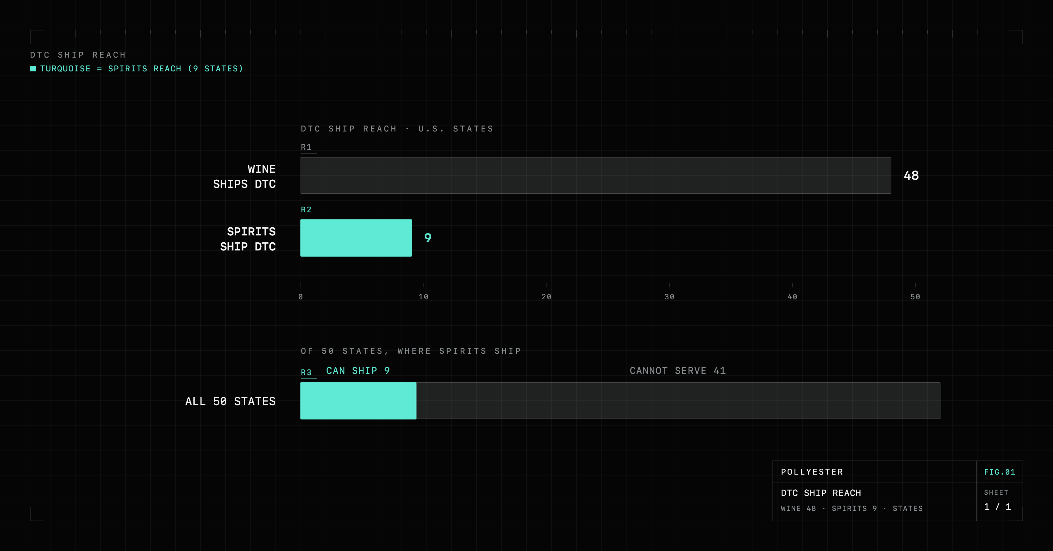The width and height of the screenshot is (1053, 551).
Task: Click subtitle 'OF 50 STATES, WHERE SPIRITS SHIP'
Action: pyautogui.click(x=411, y=351)
